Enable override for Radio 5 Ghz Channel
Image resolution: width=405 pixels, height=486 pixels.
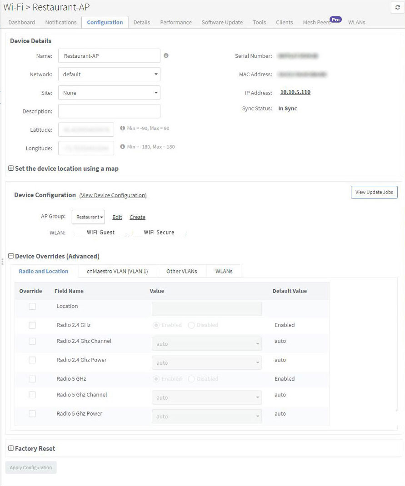pos(32,395)
